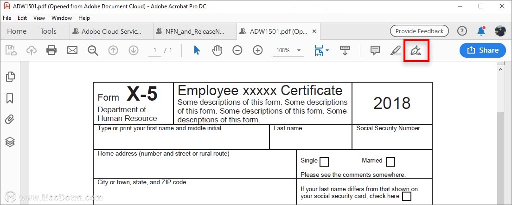Click the 'Employee xxxxx Certificate' heading
The width and height of the screenshot is (512, 205).
pos(260,90)
